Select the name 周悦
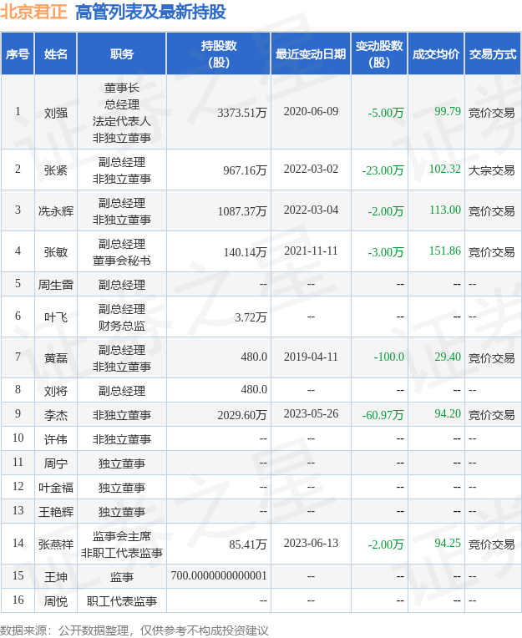522x638 pixels. (x=56, y=601)
